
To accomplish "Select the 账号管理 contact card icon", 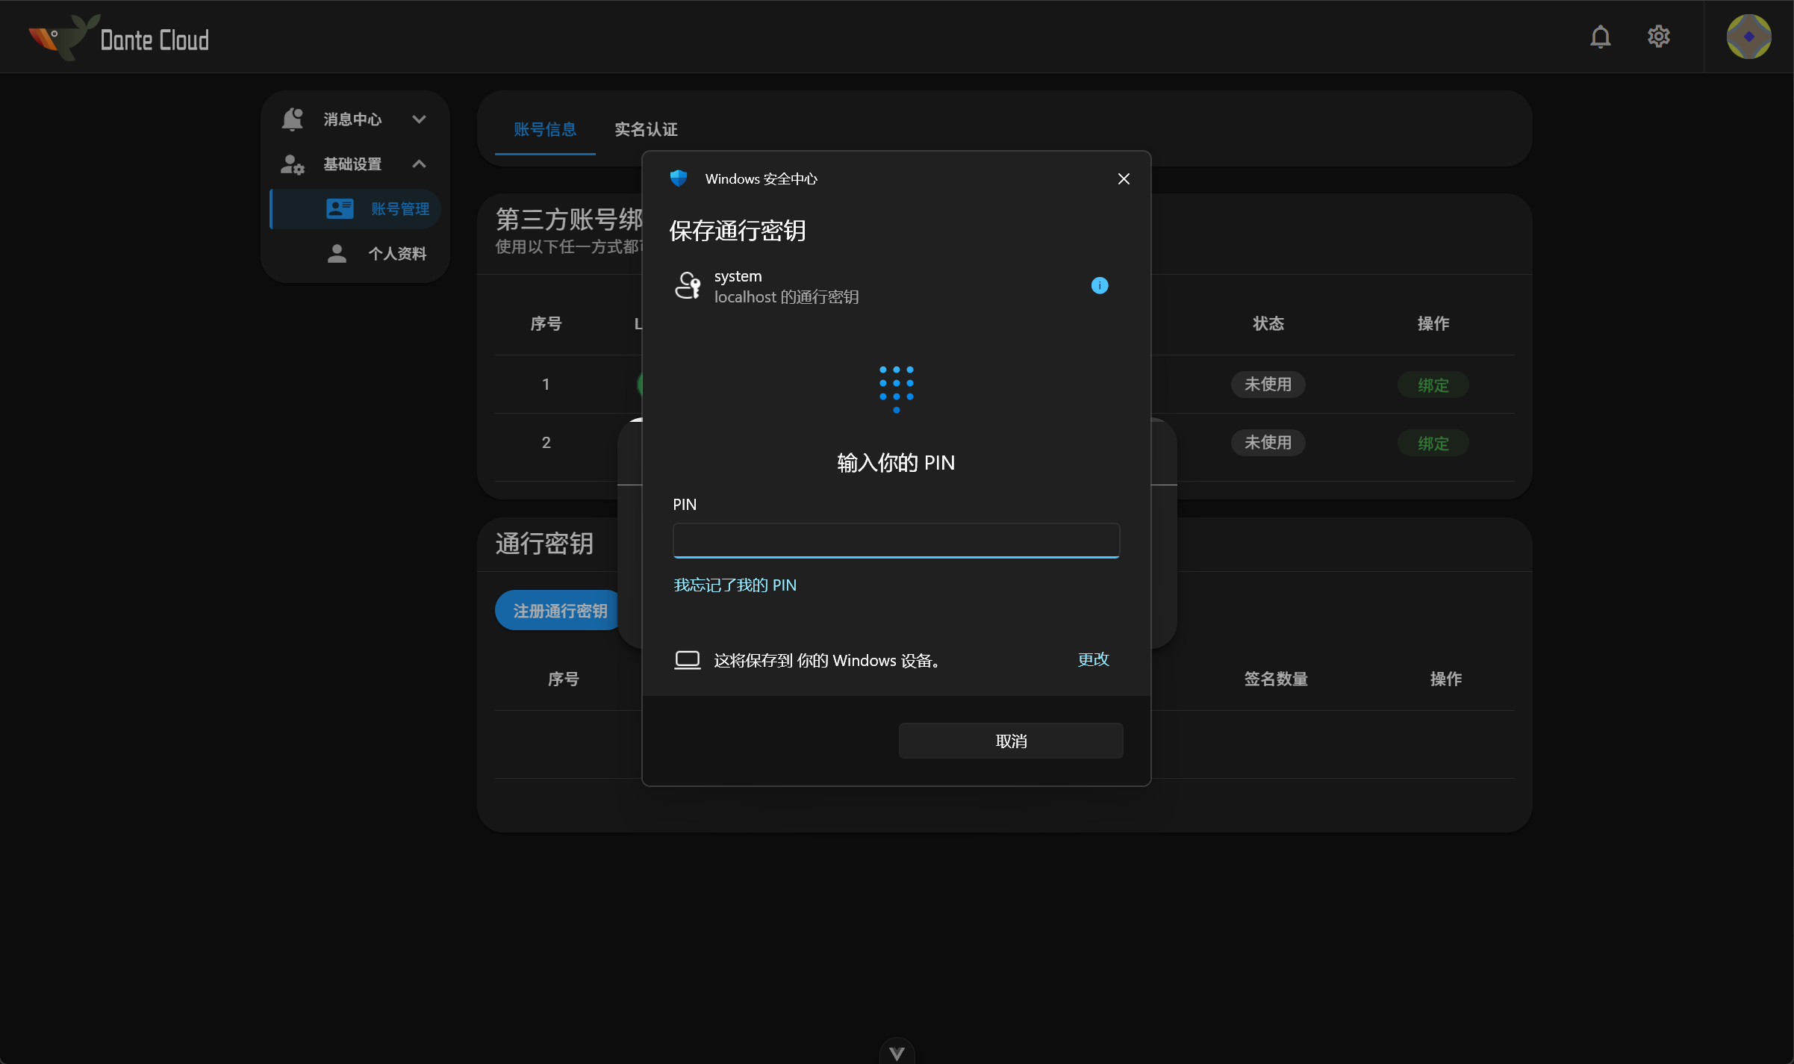I will coord(340,208).
